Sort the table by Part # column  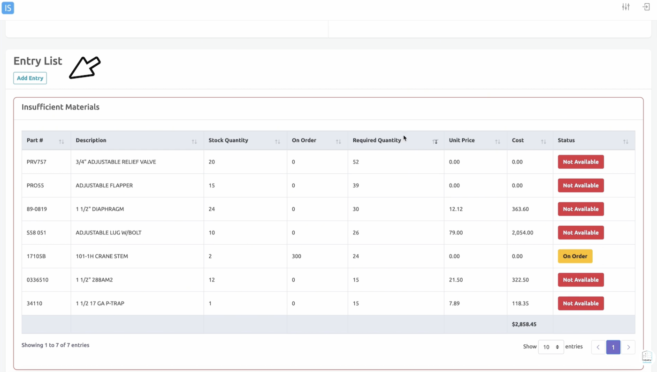(x=61, y=141)
